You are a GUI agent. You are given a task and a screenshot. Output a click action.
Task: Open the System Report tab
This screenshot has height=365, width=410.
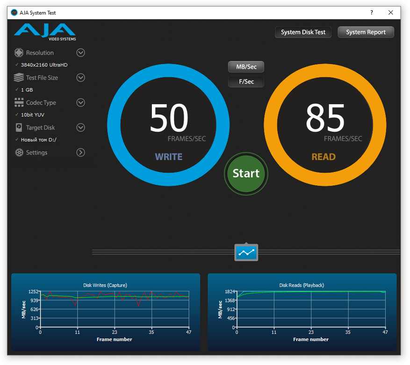(x=366, y=32)
